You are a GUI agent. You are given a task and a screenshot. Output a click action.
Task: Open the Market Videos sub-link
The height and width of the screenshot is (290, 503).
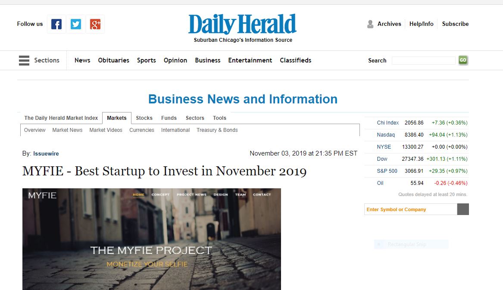click(x=106, y=130)
